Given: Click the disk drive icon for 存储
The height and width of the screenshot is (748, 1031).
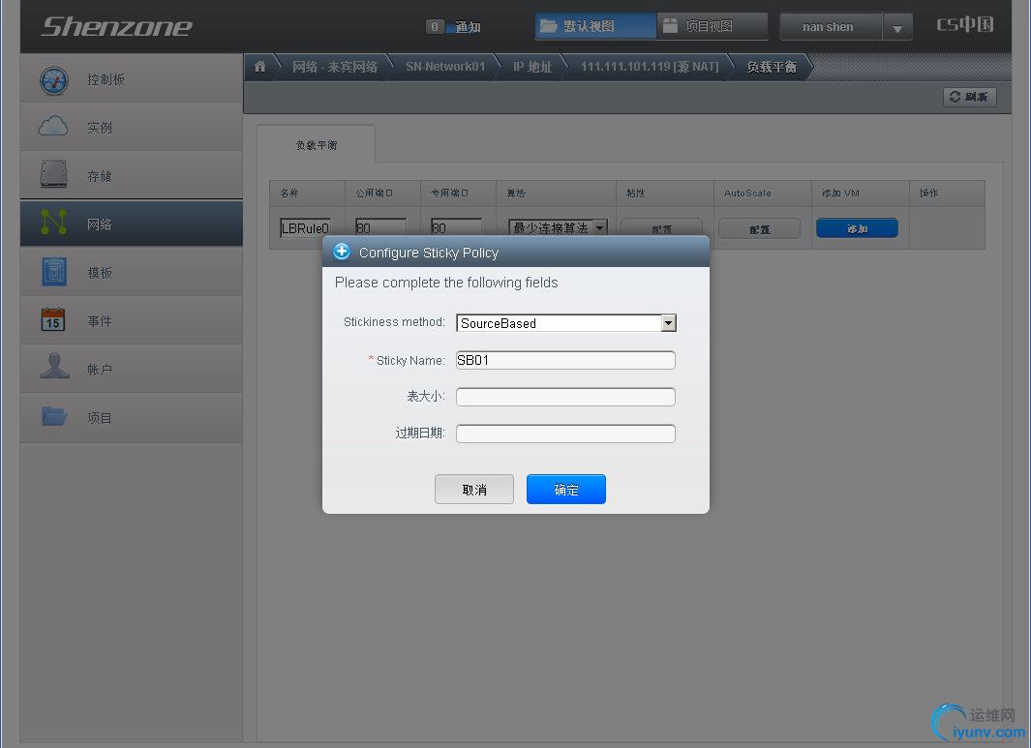Looking at the screenshot, I should pyautogui.click(x=54, y=174).
